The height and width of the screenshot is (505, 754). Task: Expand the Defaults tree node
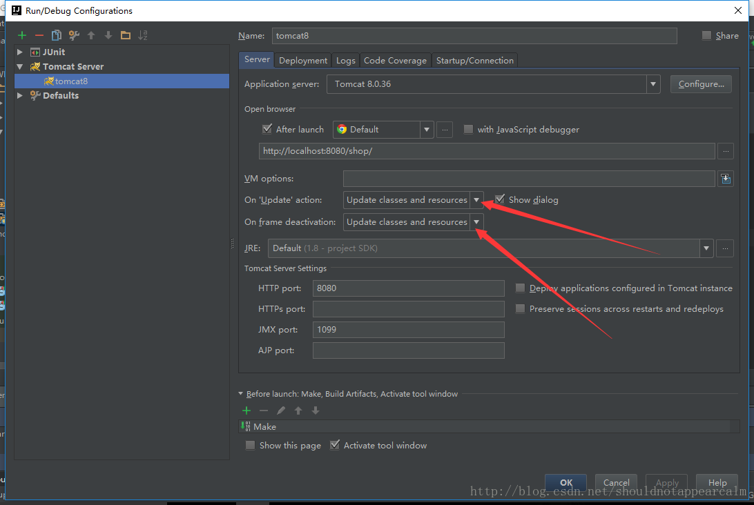click(x=20, y=95)
